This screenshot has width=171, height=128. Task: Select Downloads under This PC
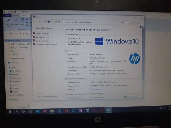pos(17,81)
